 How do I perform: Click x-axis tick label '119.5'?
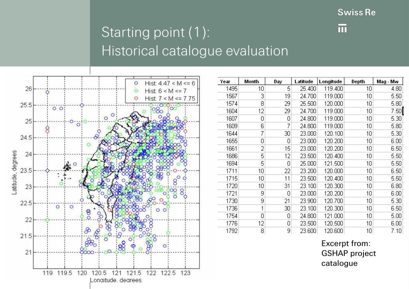point(64,273)
